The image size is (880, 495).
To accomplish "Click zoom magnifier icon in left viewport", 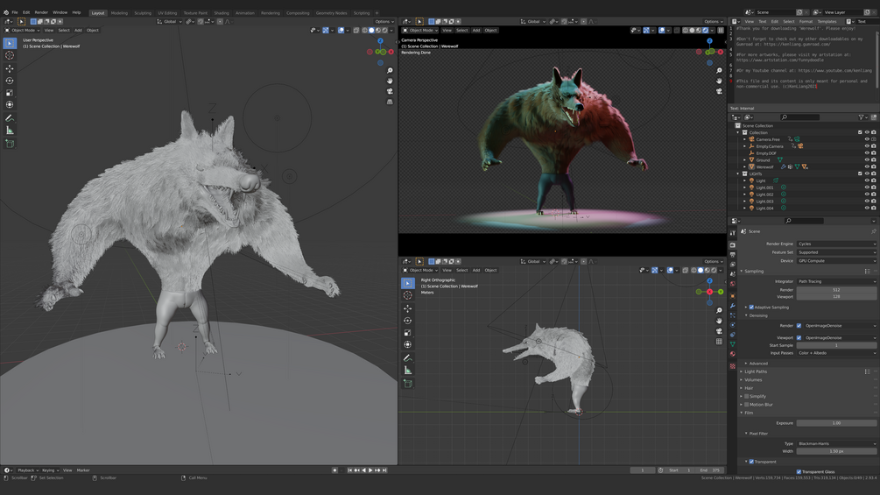I will click(x=390, y=71).
